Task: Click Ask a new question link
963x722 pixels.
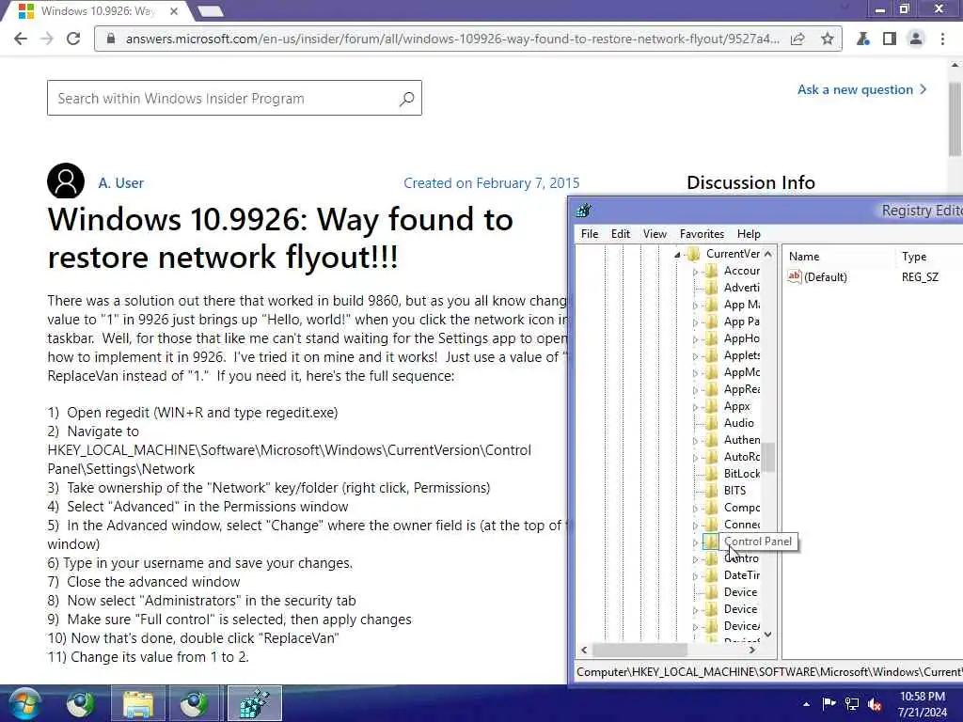Action: coord(861,89)
